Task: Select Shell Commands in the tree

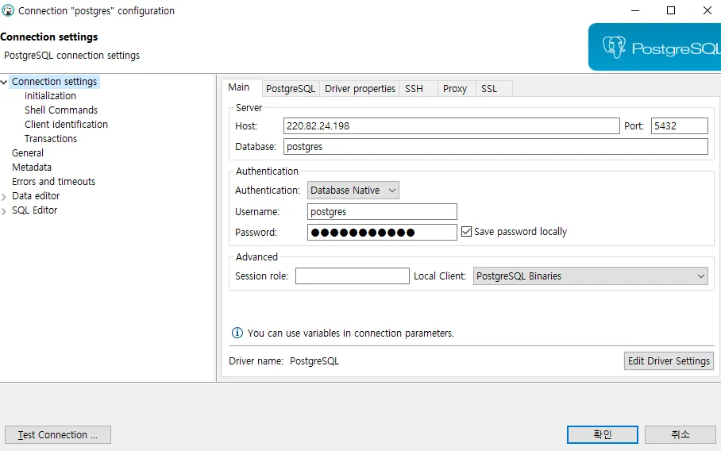Action: 61,110
